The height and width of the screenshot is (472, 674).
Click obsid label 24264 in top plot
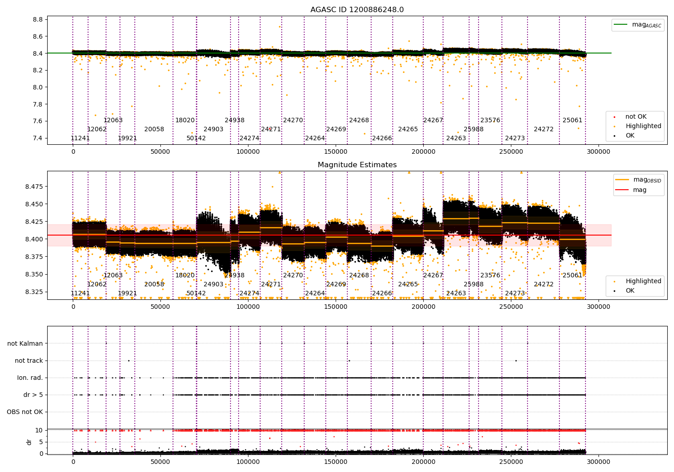coord(315,138)
